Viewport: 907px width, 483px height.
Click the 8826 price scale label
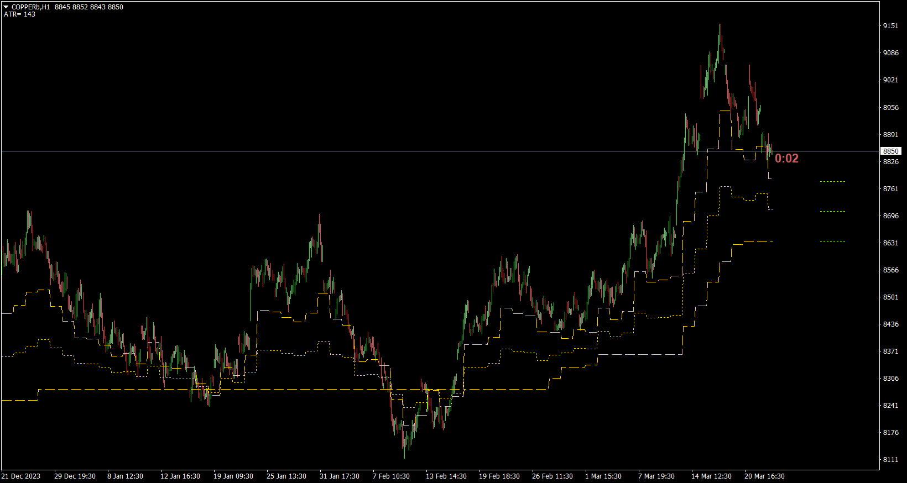coord(890,162)
